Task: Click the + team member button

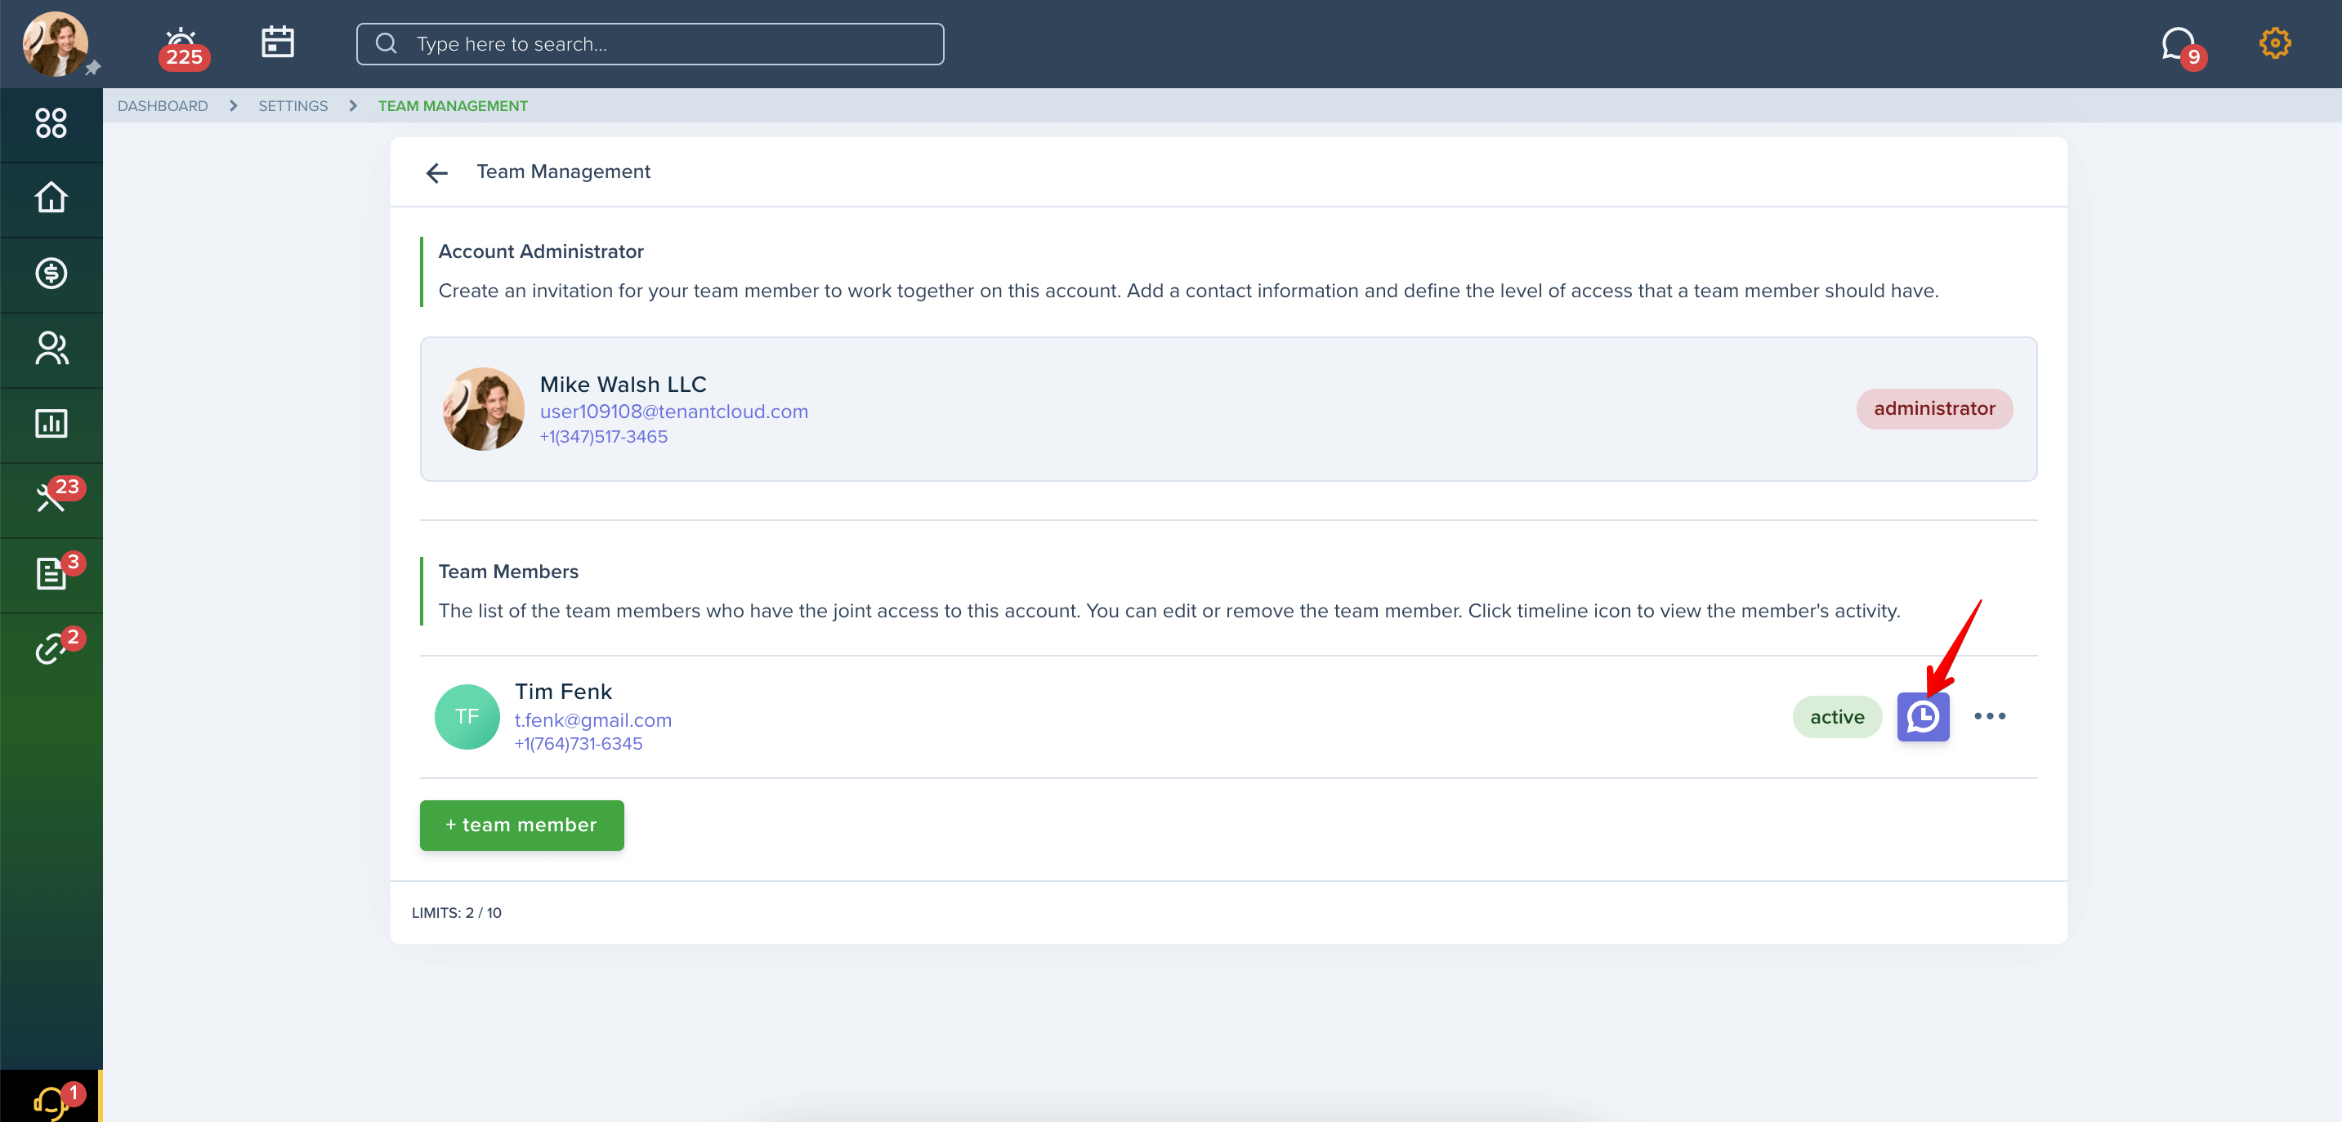Action: click(522, 825)
